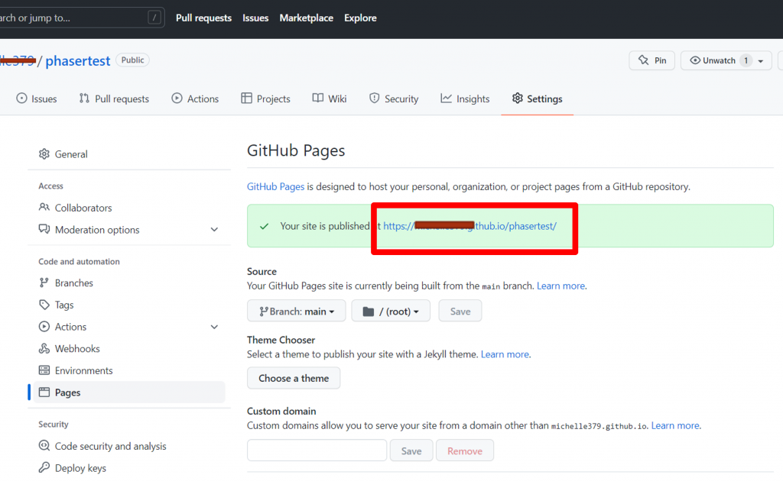Click the gear icon next to General
The width and height of the screenshot is (783, 481).
point(44,154)
